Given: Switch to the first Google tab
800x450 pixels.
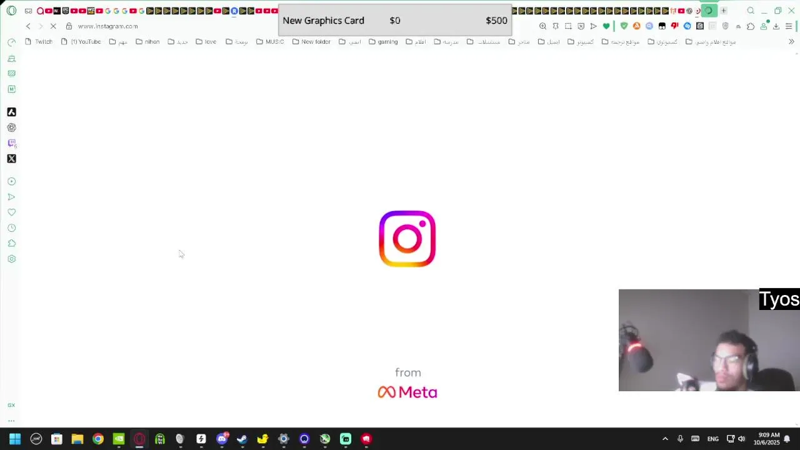Looking at the screenshot, I should click(x=108, y=11).
